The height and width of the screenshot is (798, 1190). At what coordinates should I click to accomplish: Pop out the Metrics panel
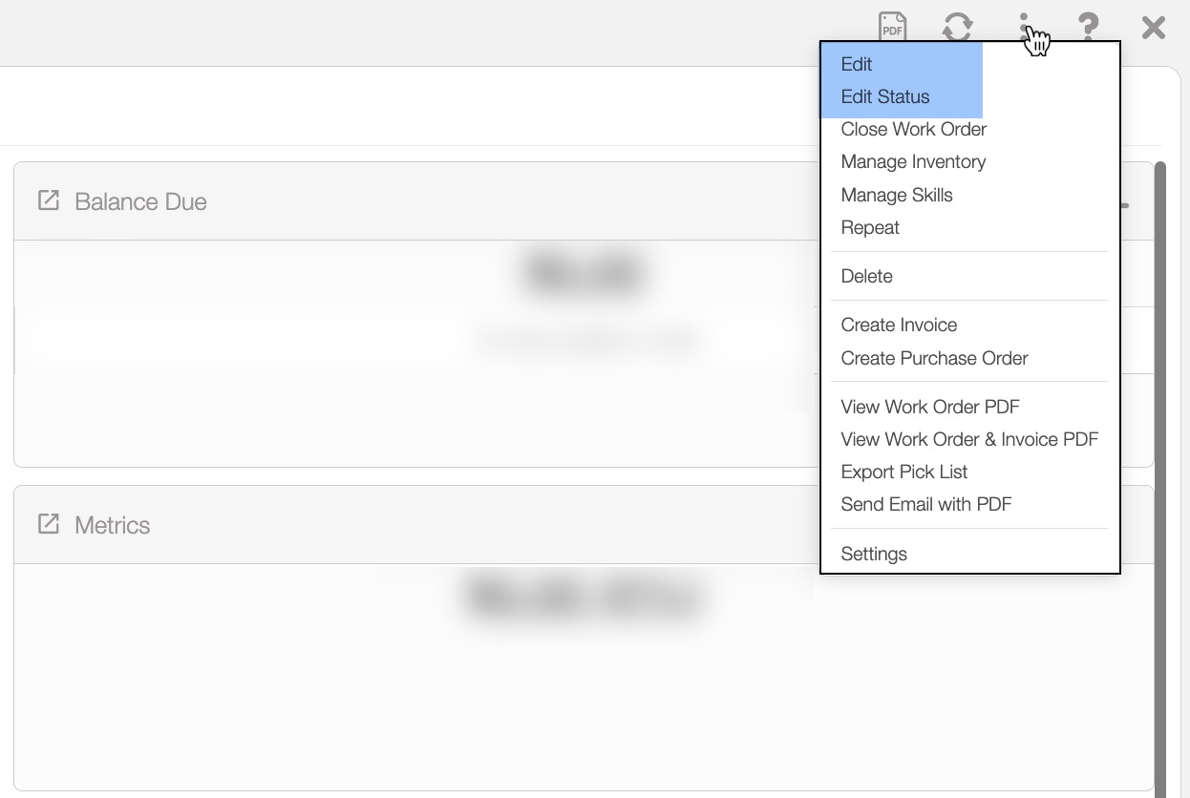click(x=48, y=524)
